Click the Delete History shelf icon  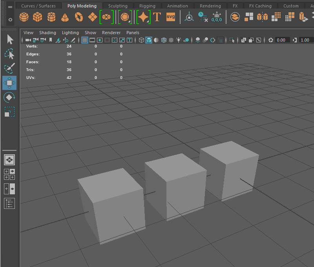(x=203, y=17)
